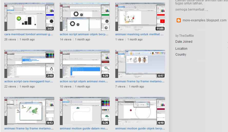228x132 pixels.
Task: Click the 'Location' label
Action: (181, 49)
